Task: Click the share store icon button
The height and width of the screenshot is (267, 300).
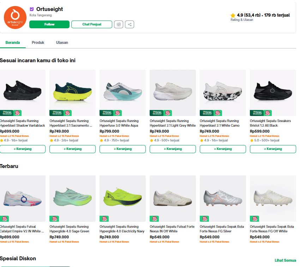Action: [x=130, y=24]
